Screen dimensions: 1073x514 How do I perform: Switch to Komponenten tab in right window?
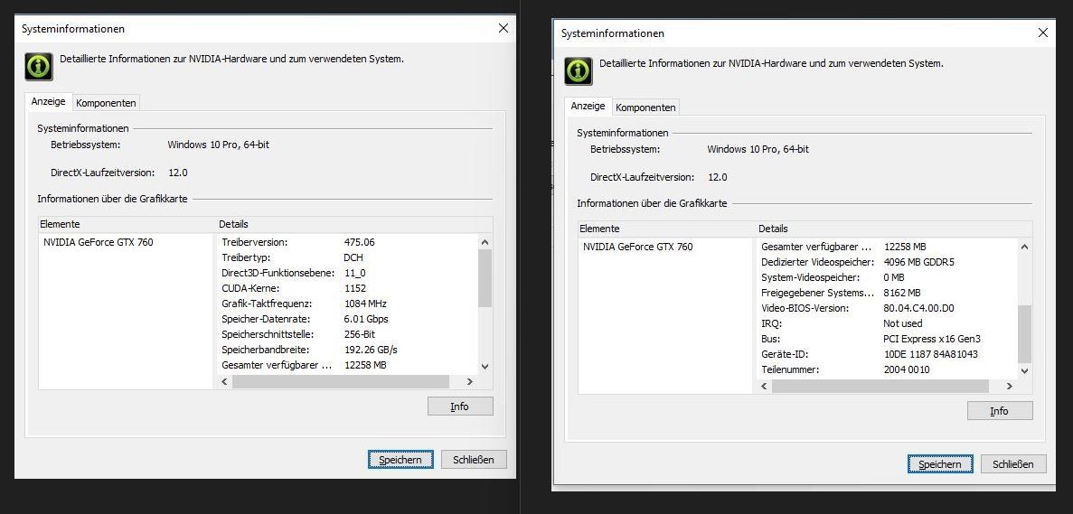coord(645,108)
